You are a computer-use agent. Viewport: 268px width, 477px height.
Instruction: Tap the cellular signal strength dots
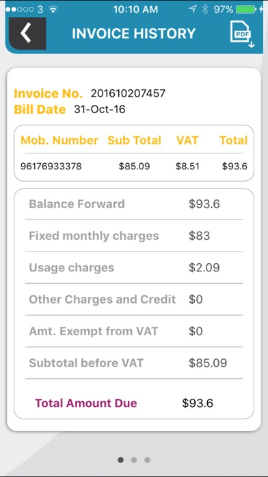[20, 10]
